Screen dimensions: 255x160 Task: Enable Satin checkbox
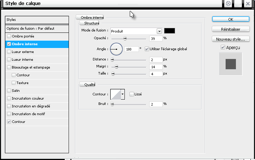pyautogui.click(x=9, y=91)
